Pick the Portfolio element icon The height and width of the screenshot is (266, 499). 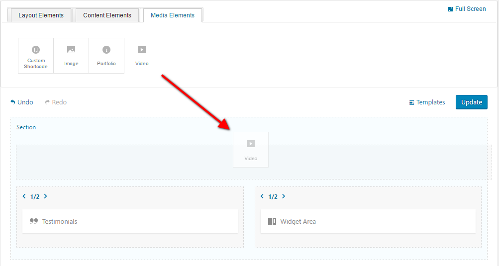click(x=106, y=50)
